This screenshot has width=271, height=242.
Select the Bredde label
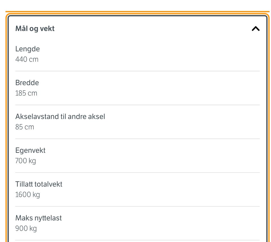point(27,83)
